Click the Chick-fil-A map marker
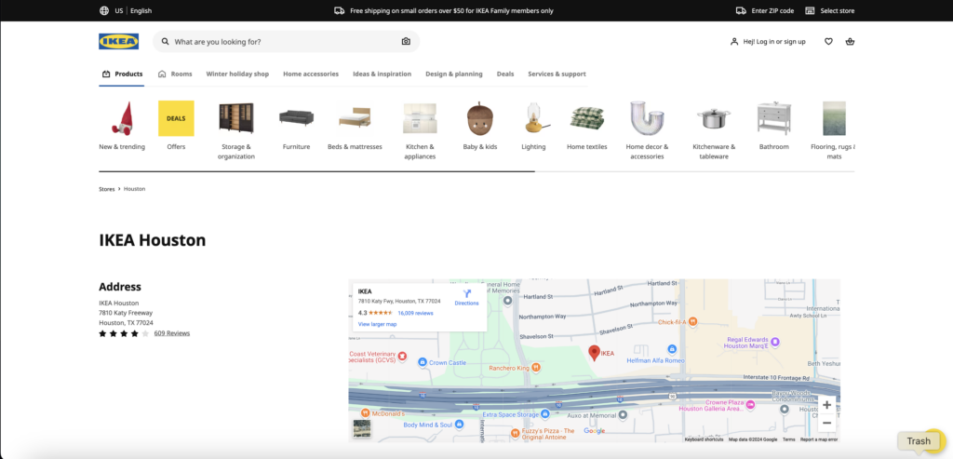Screen dimensions: 953x459 pos(692,321)
